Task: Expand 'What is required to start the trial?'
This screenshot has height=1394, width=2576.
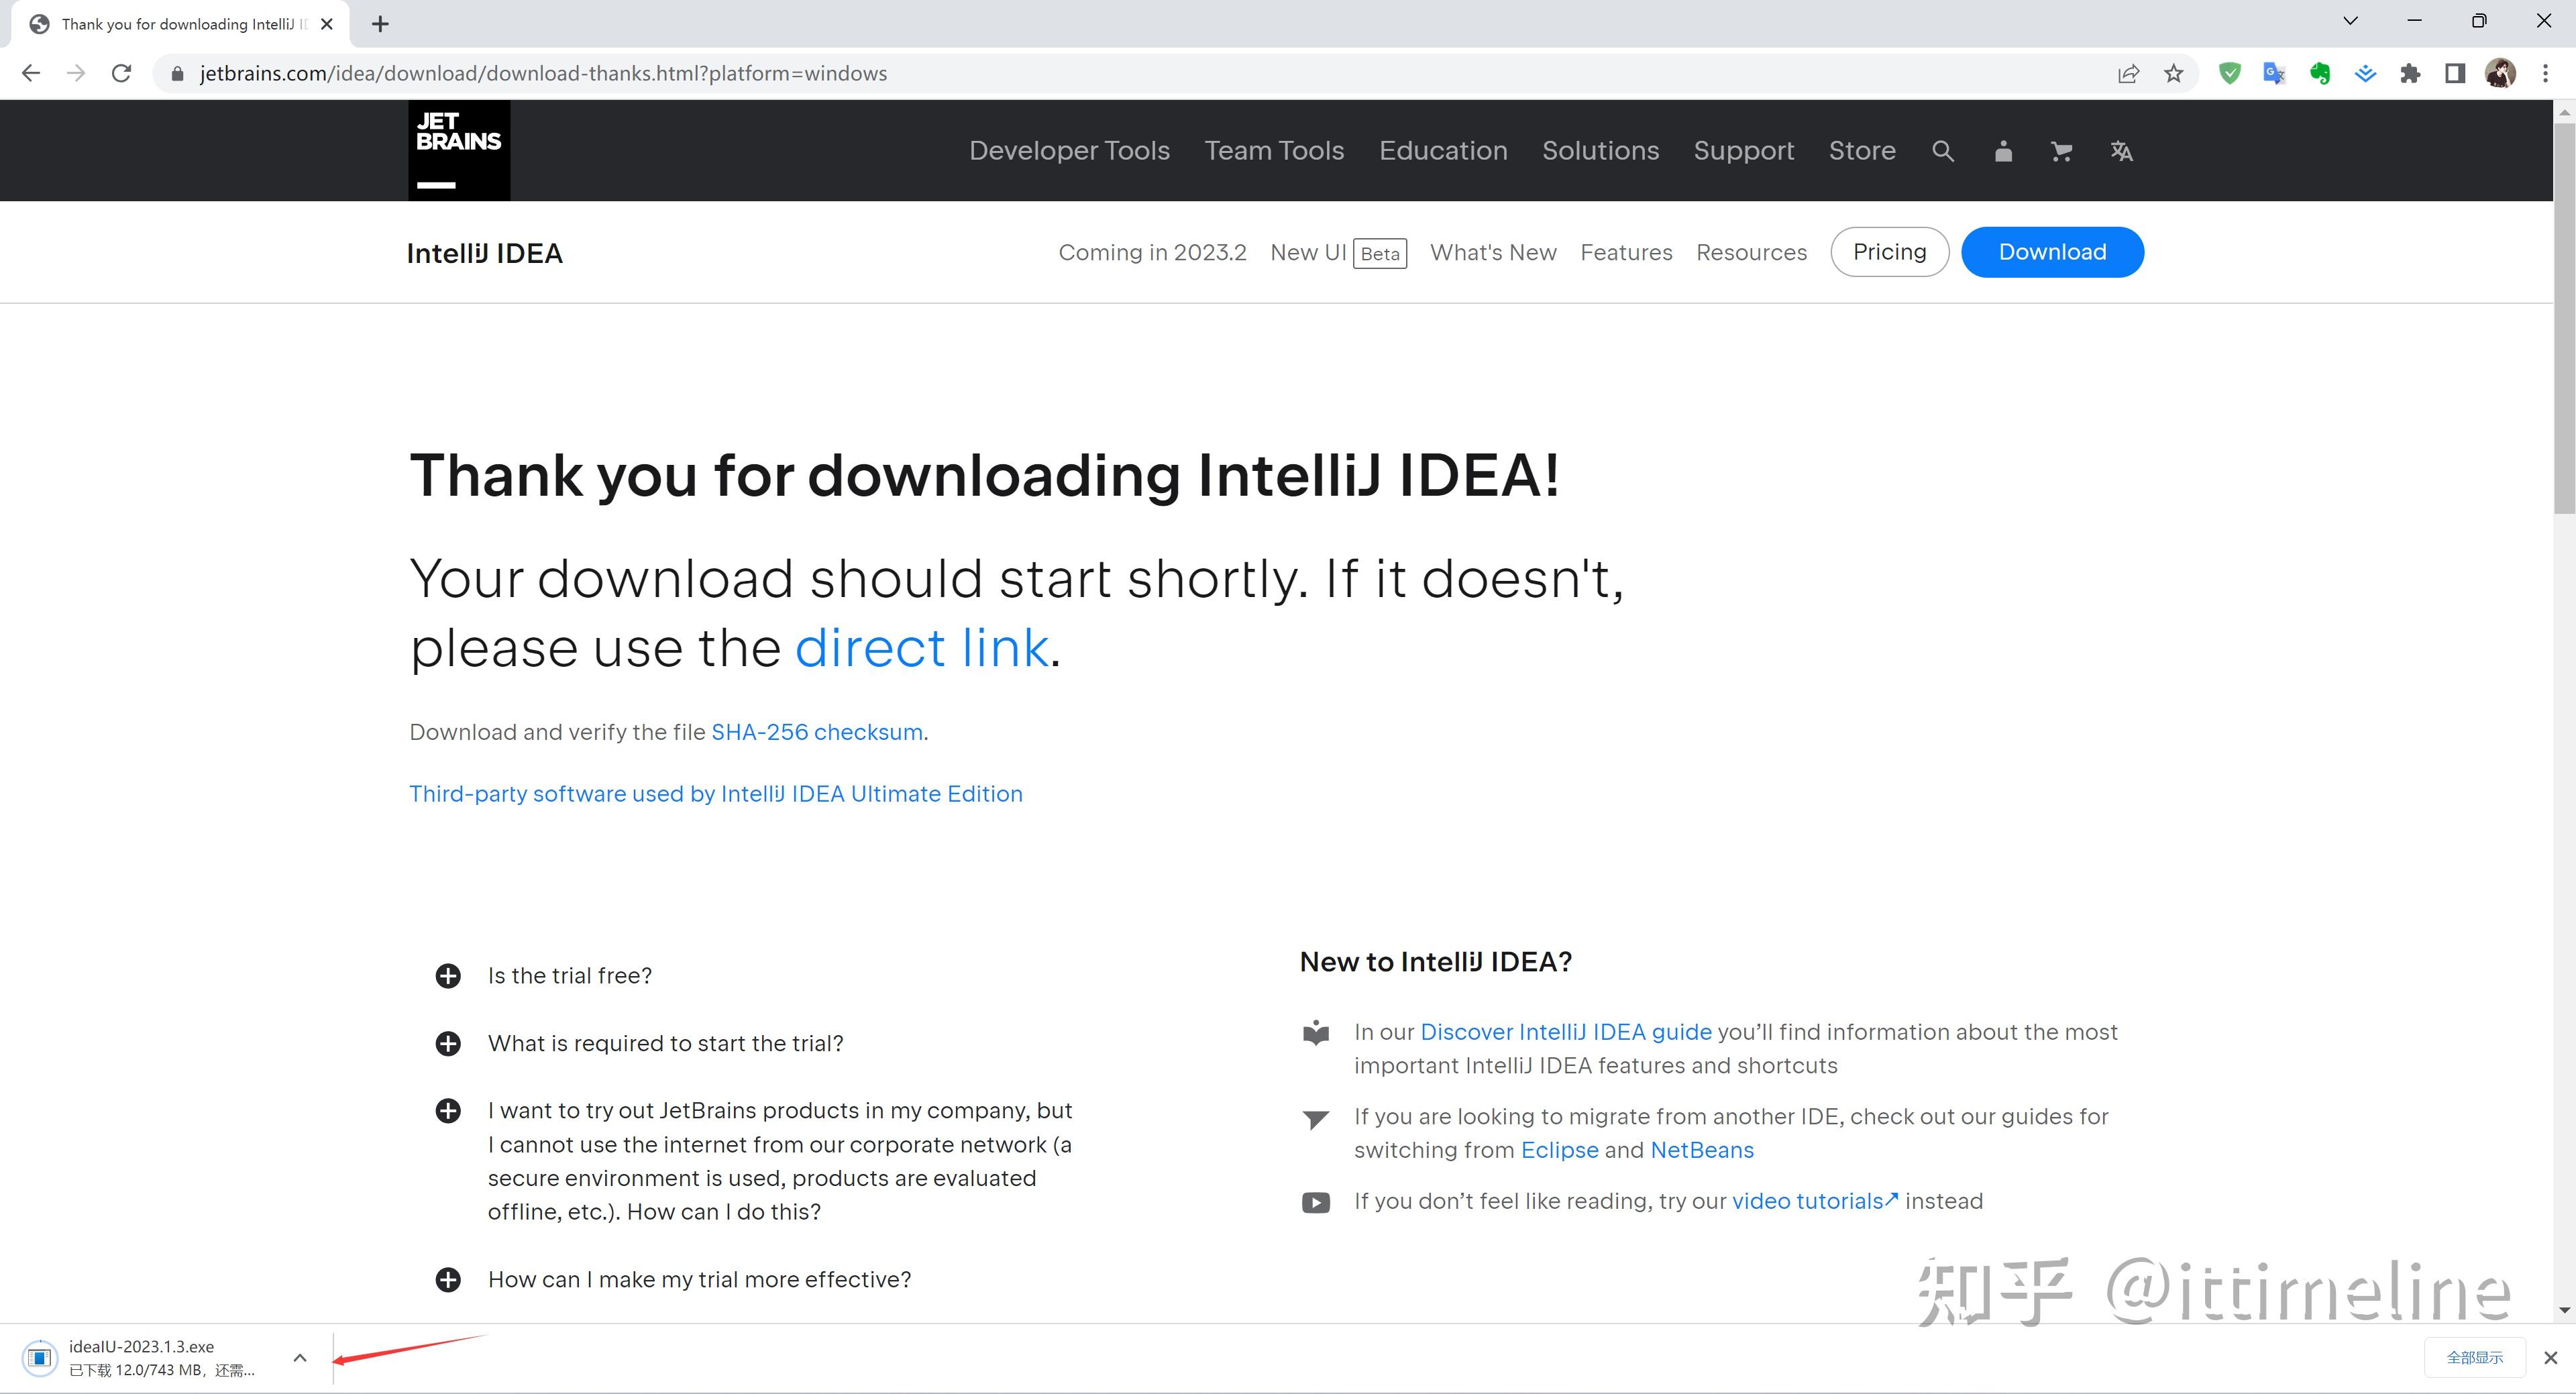Action: tap(448, 1043)
